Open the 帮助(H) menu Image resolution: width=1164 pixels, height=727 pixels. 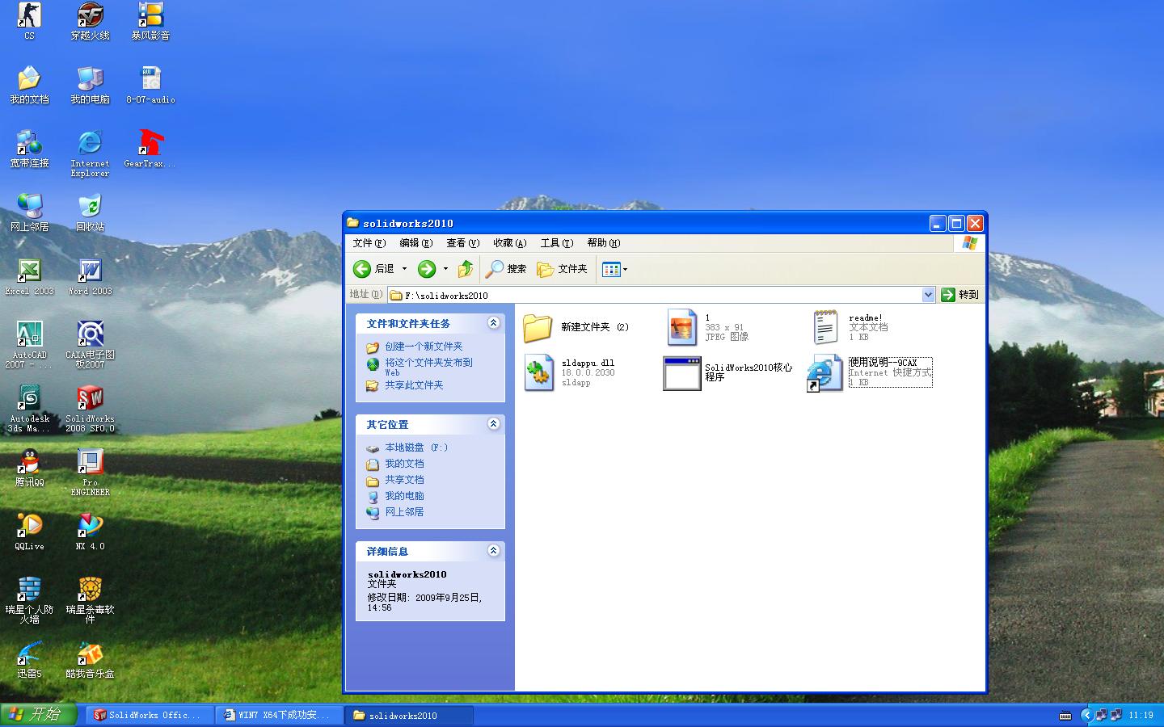point(603,243)
